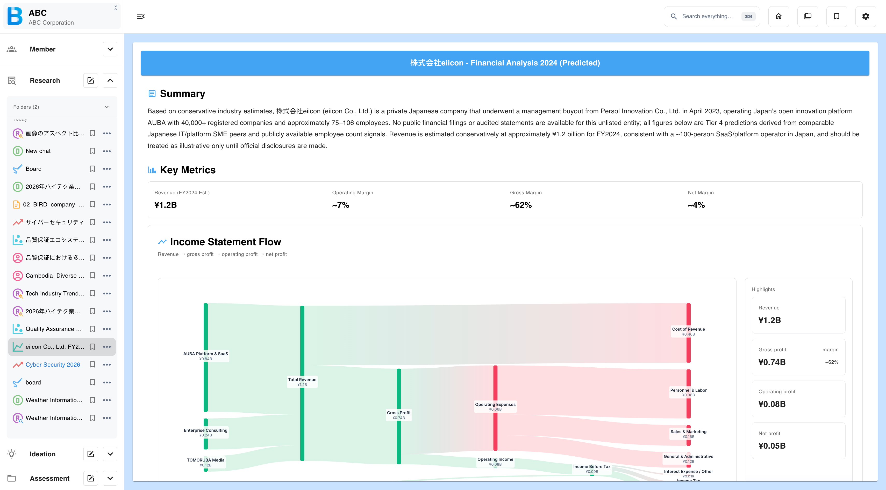Click the Ideation lightbulb icon
The width and height of the screenshot is (886, 490).
click(x=12, y=454)
